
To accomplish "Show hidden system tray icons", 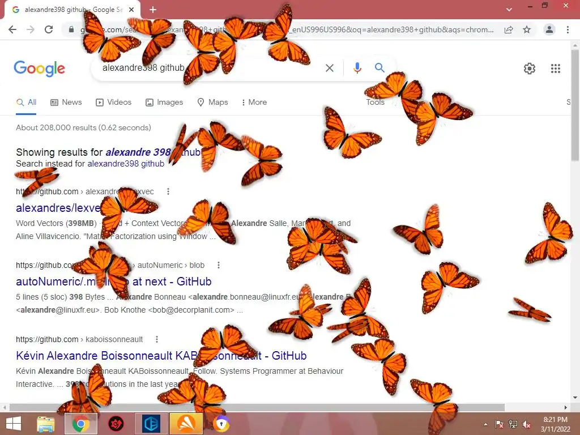I will [485, 424].
